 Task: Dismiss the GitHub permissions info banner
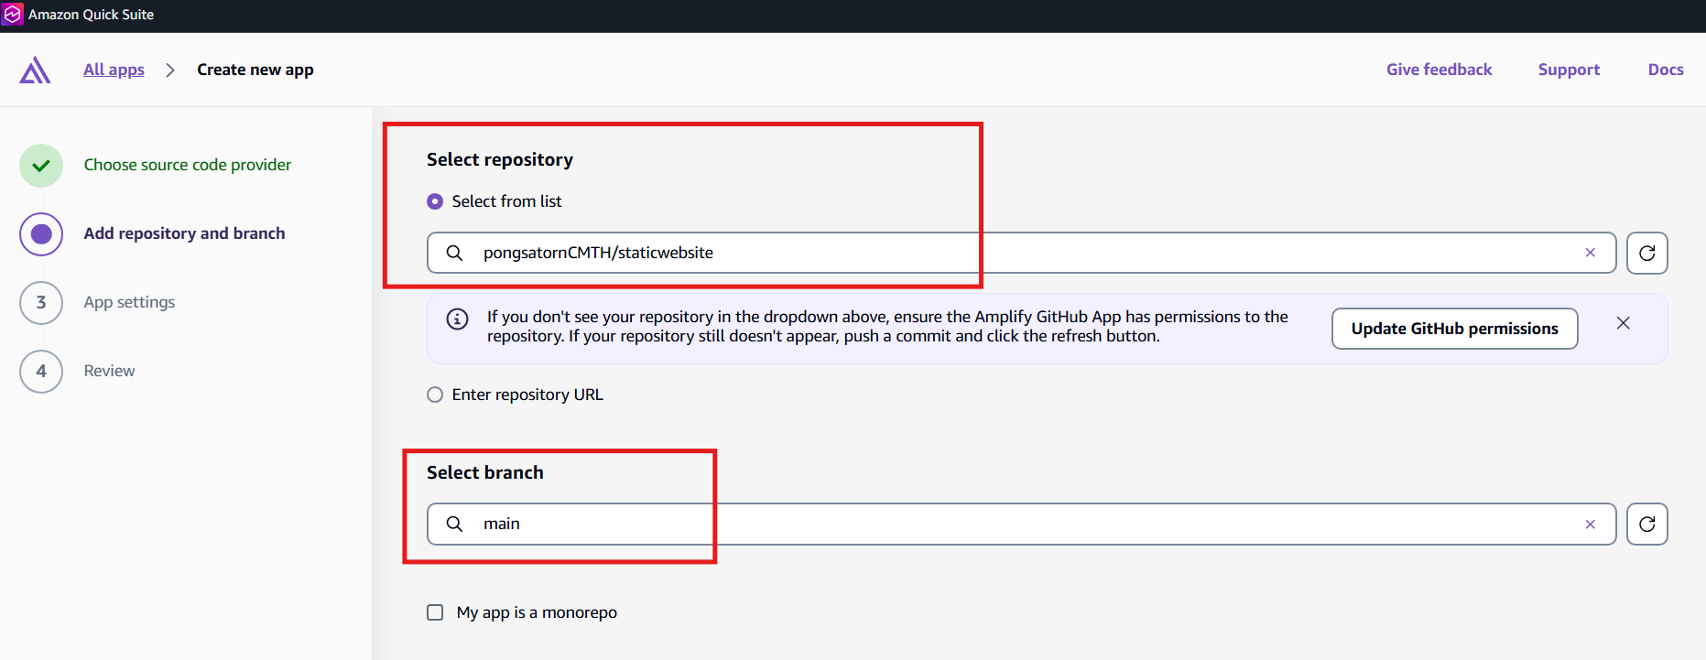tap(1623, 323)
